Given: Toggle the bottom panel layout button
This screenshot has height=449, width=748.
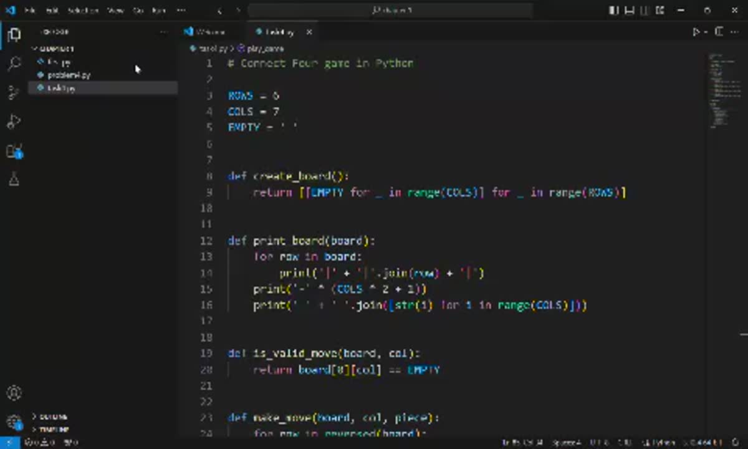Looking at the screenshot, I should click(630, 11).
